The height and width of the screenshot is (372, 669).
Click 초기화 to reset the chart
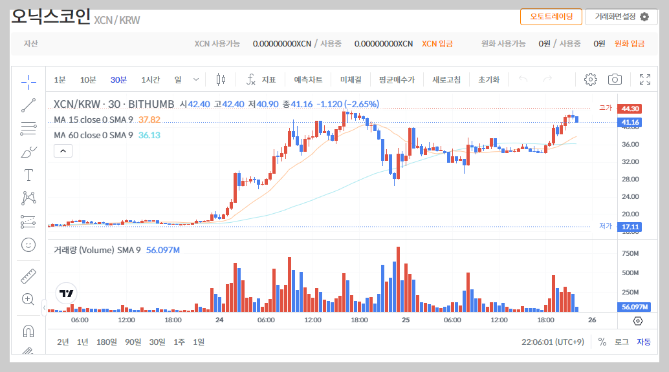[488, 79]
